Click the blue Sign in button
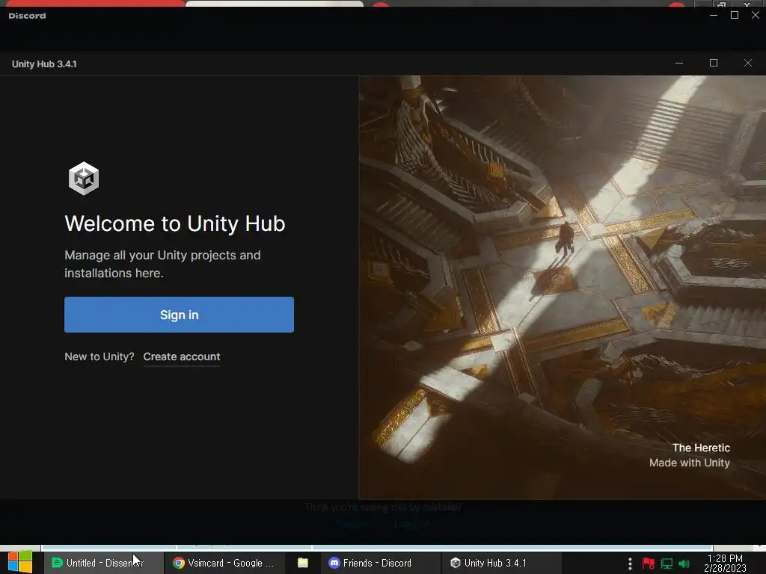The width and height of the screenshot is (766, 574). coord(179,315)
